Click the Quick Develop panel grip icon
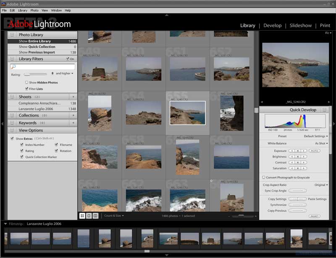336x258 pixels. (x=324, y=110)
